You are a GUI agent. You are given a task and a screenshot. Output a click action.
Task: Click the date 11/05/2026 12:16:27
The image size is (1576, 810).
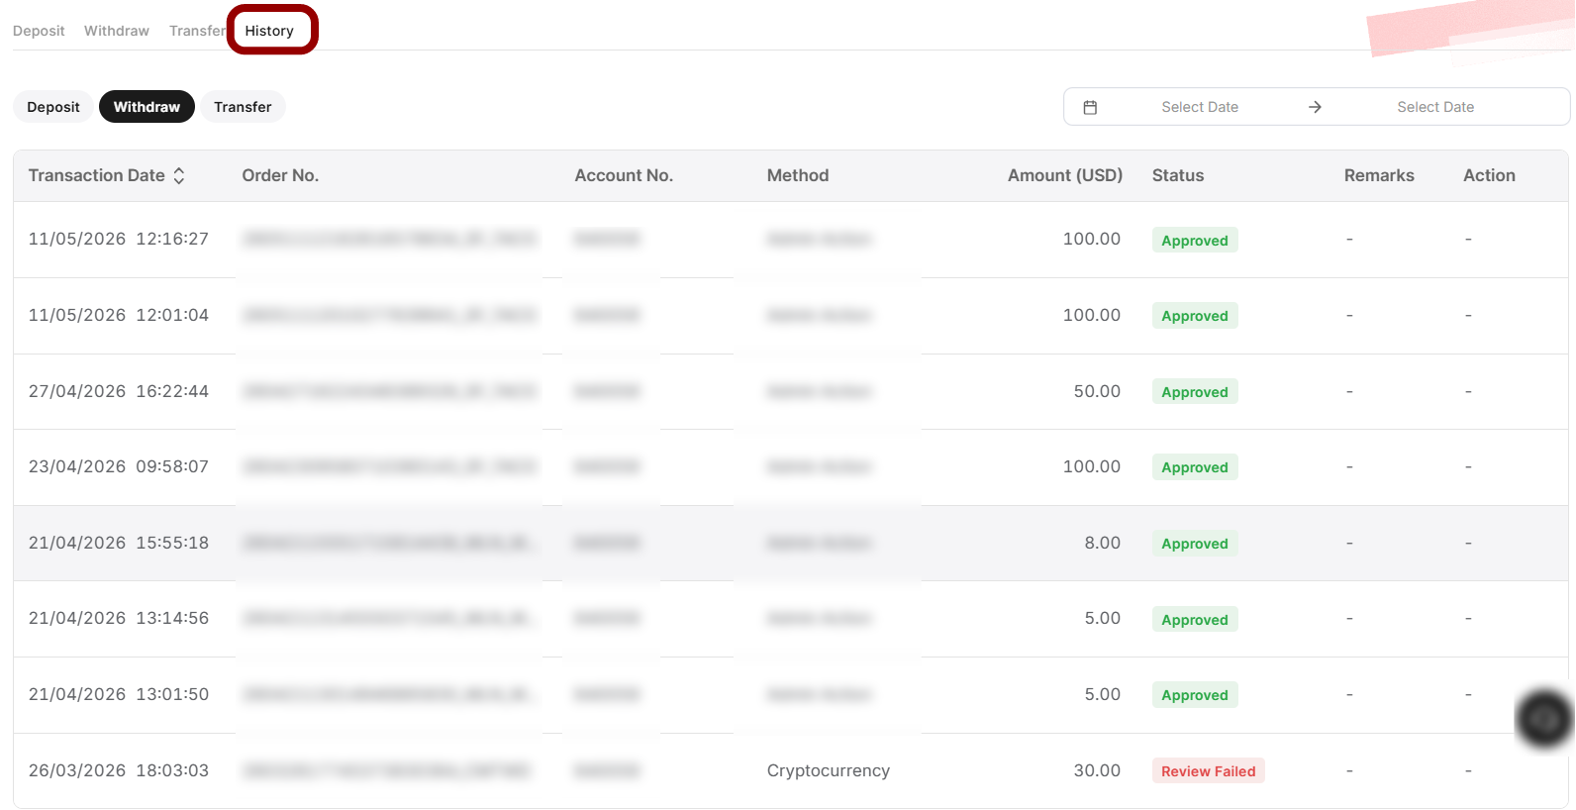click(x=119, y=239)
